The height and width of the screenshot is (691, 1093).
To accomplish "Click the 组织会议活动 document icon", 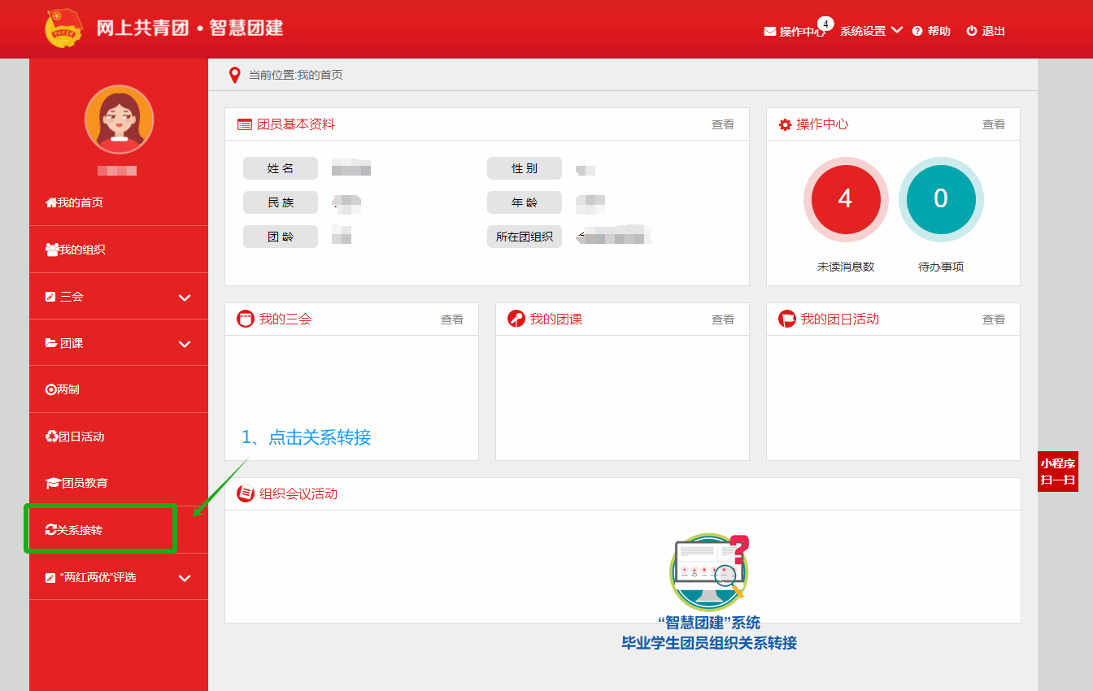I will (x=246, y=493).
